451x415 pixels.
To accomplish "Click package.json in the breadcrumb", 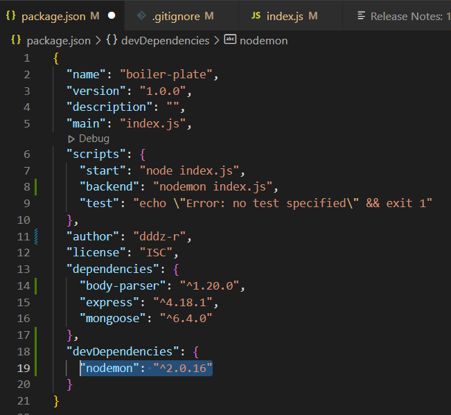I will [x=58, y=41].
